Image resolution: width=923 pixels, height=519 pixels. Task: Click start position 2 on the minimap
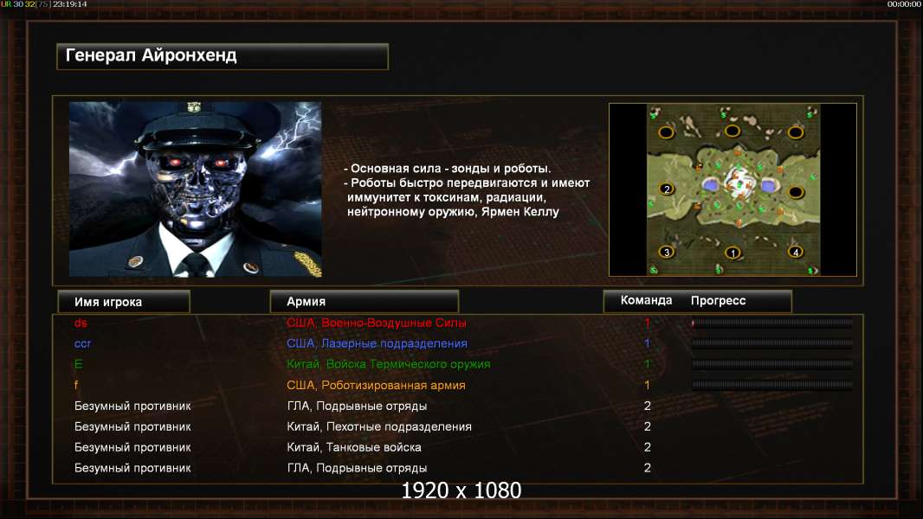(667, 189)
